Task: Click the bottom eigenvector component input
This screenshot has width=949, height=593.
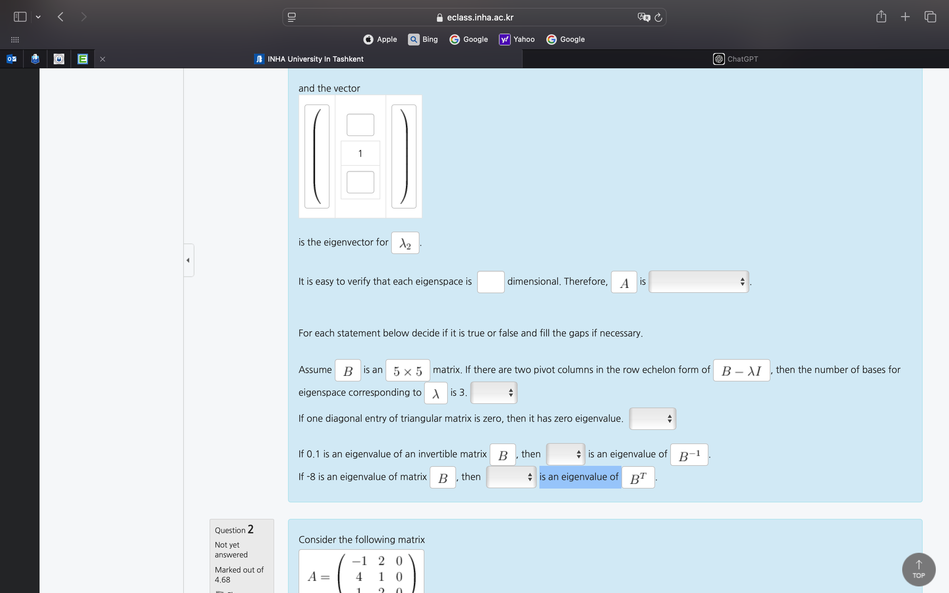Action: (360, 182)
